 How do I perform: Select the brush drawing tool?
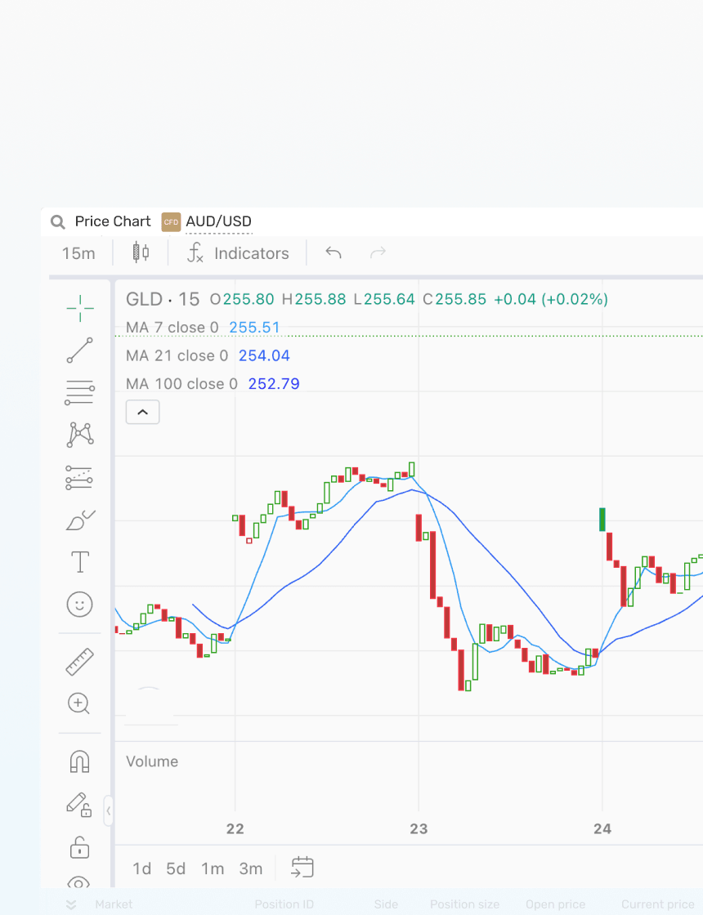80,520
